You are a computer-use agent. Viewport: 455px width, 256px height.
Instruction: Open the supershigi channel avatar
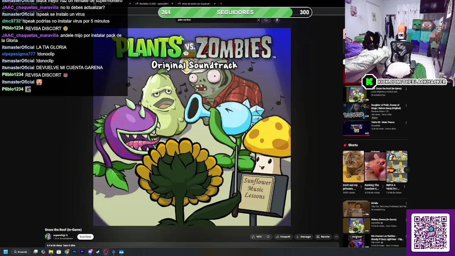(48, 237)
